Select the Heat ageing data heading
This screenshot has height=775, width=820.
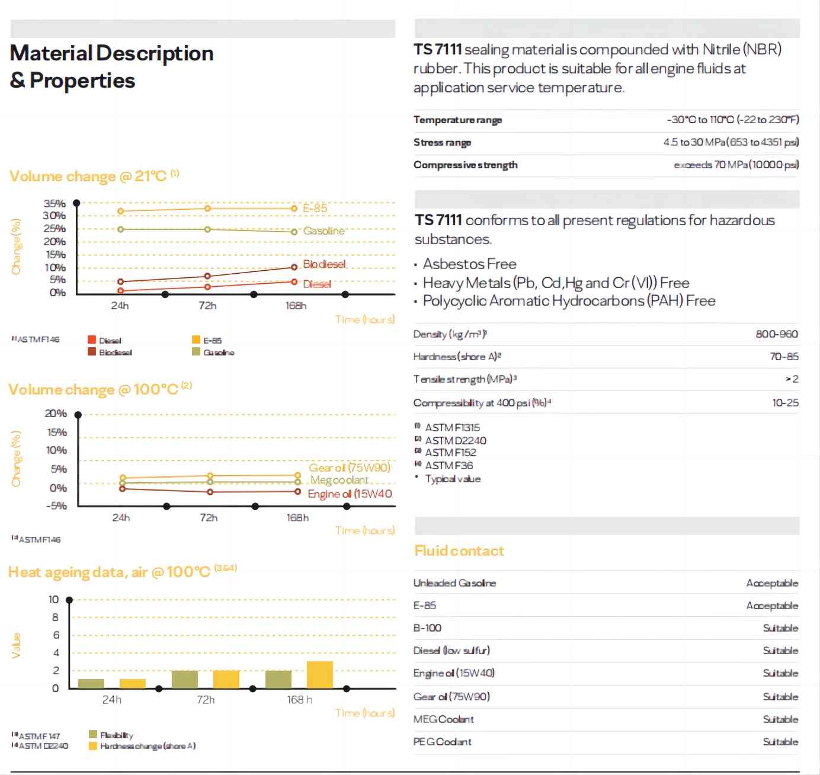pyautogui.click(x=110, y=572)
